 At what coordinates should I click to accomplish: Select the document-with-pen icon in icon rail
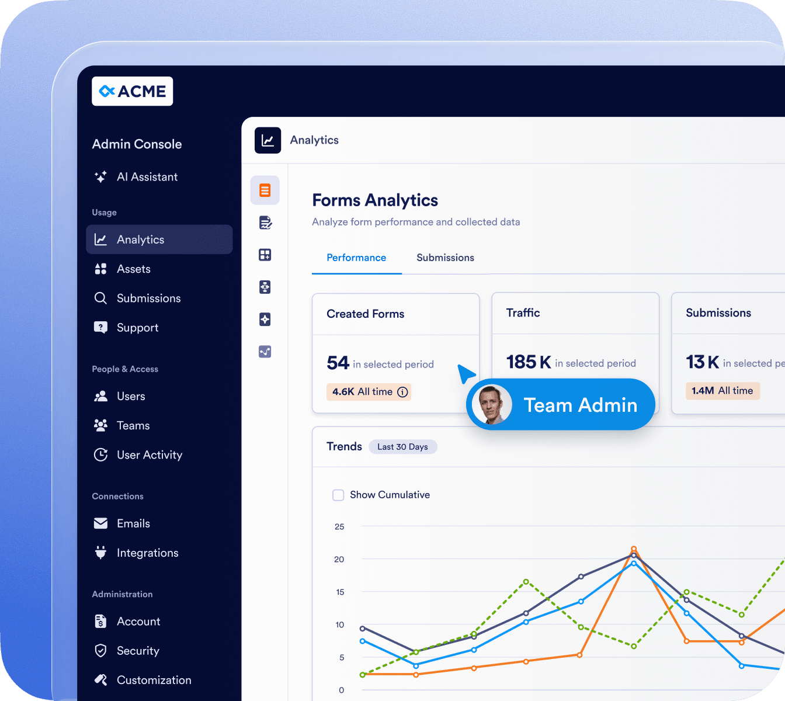[265, 223]
